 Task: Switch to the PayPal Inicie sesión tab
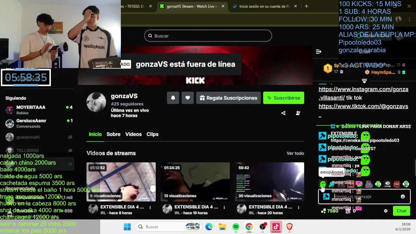[266, 6]
